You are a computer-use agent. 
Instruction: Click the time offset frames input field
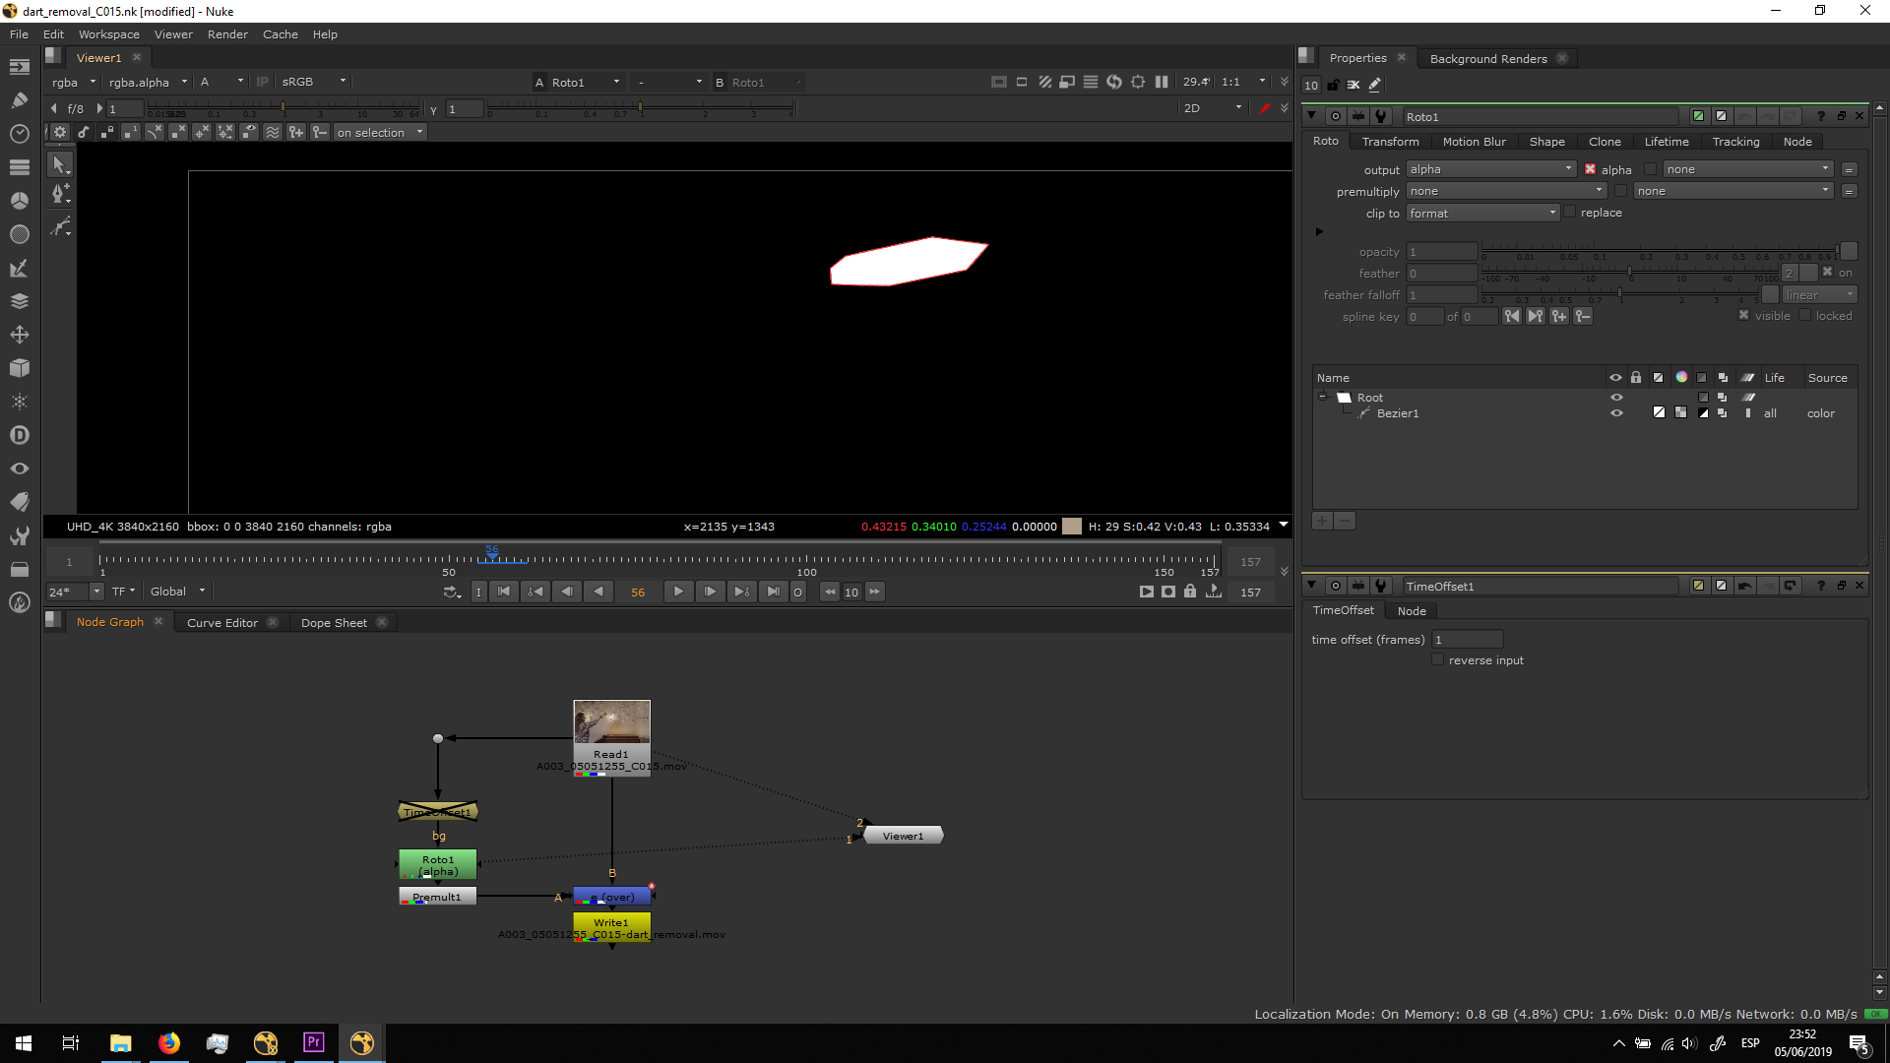[x=1467, y=640]
